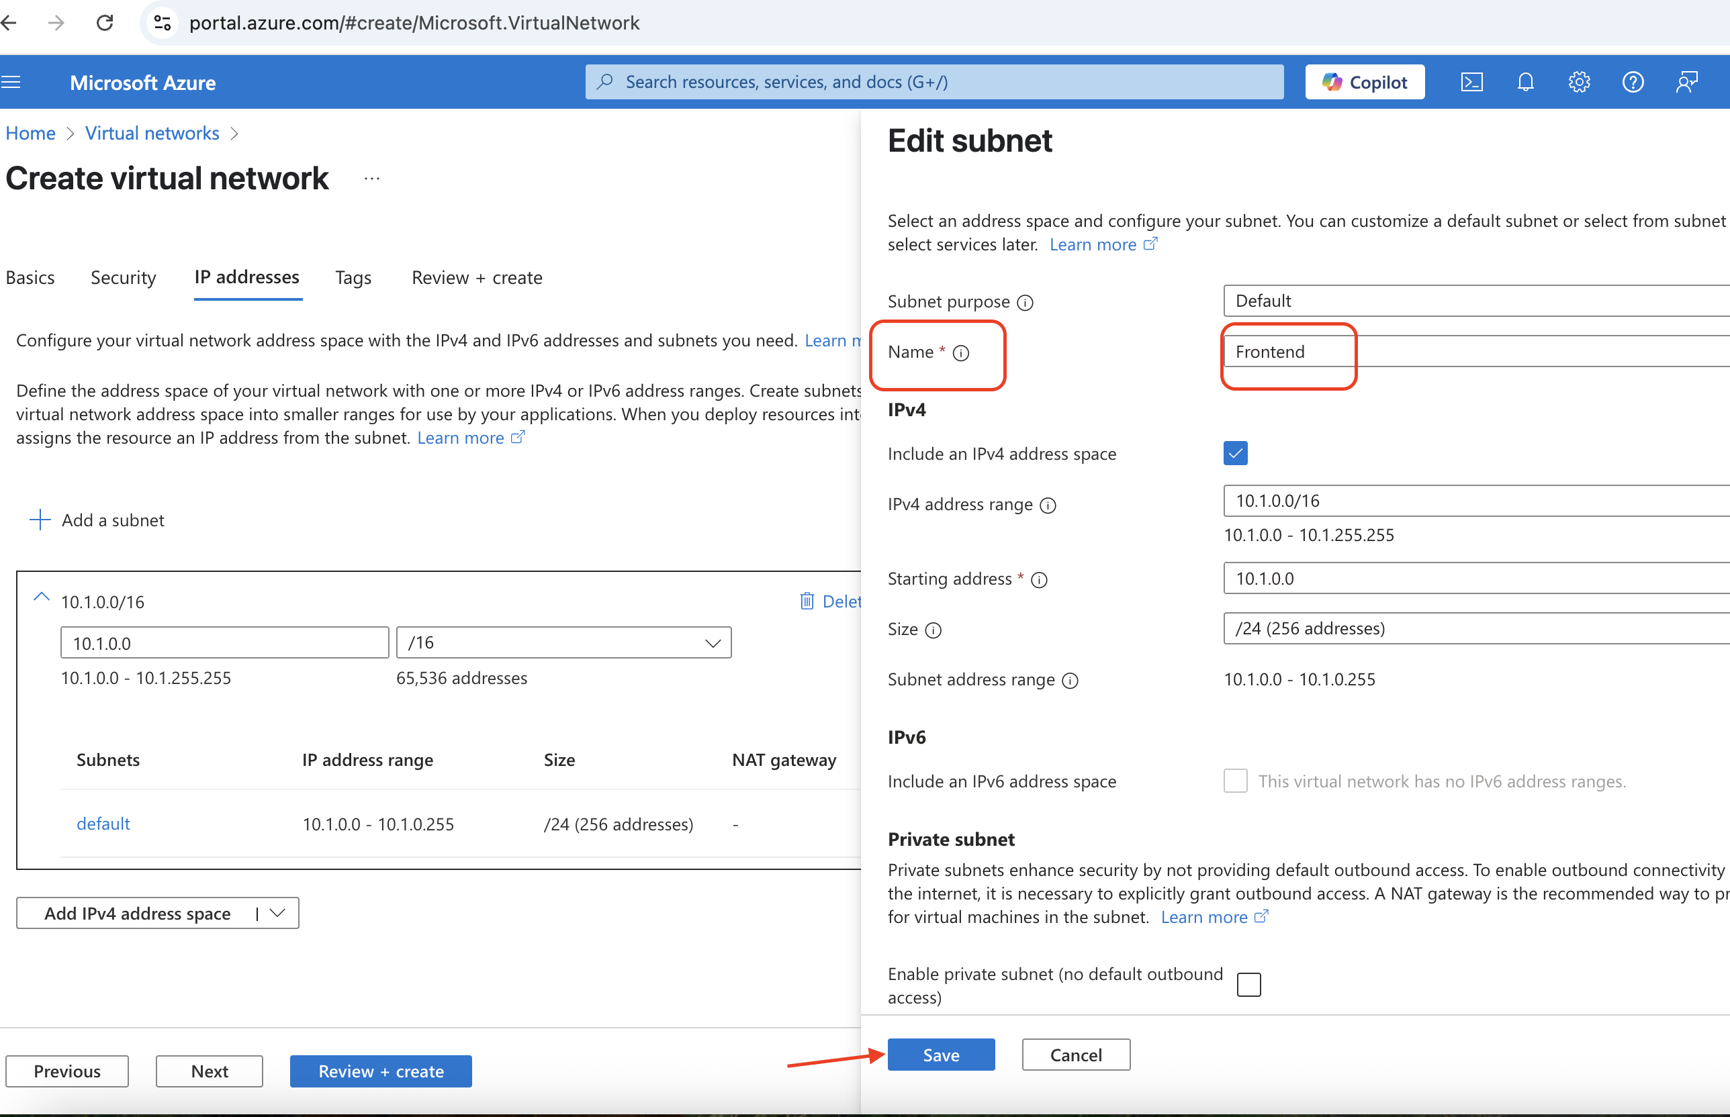Save the subnet changes
This screenshot has width=1730, height=1117.
pyautogui.click(x=941, y=1055)
